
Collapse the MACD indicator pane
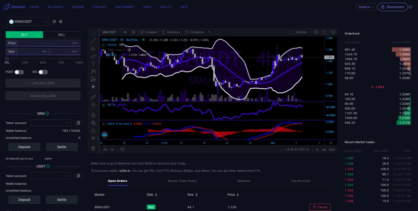pyautogui.click(x=104, y=124)
